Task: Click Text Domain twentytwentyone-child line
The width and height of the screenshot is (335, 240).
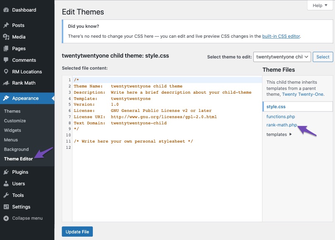Action: point(120,123)
